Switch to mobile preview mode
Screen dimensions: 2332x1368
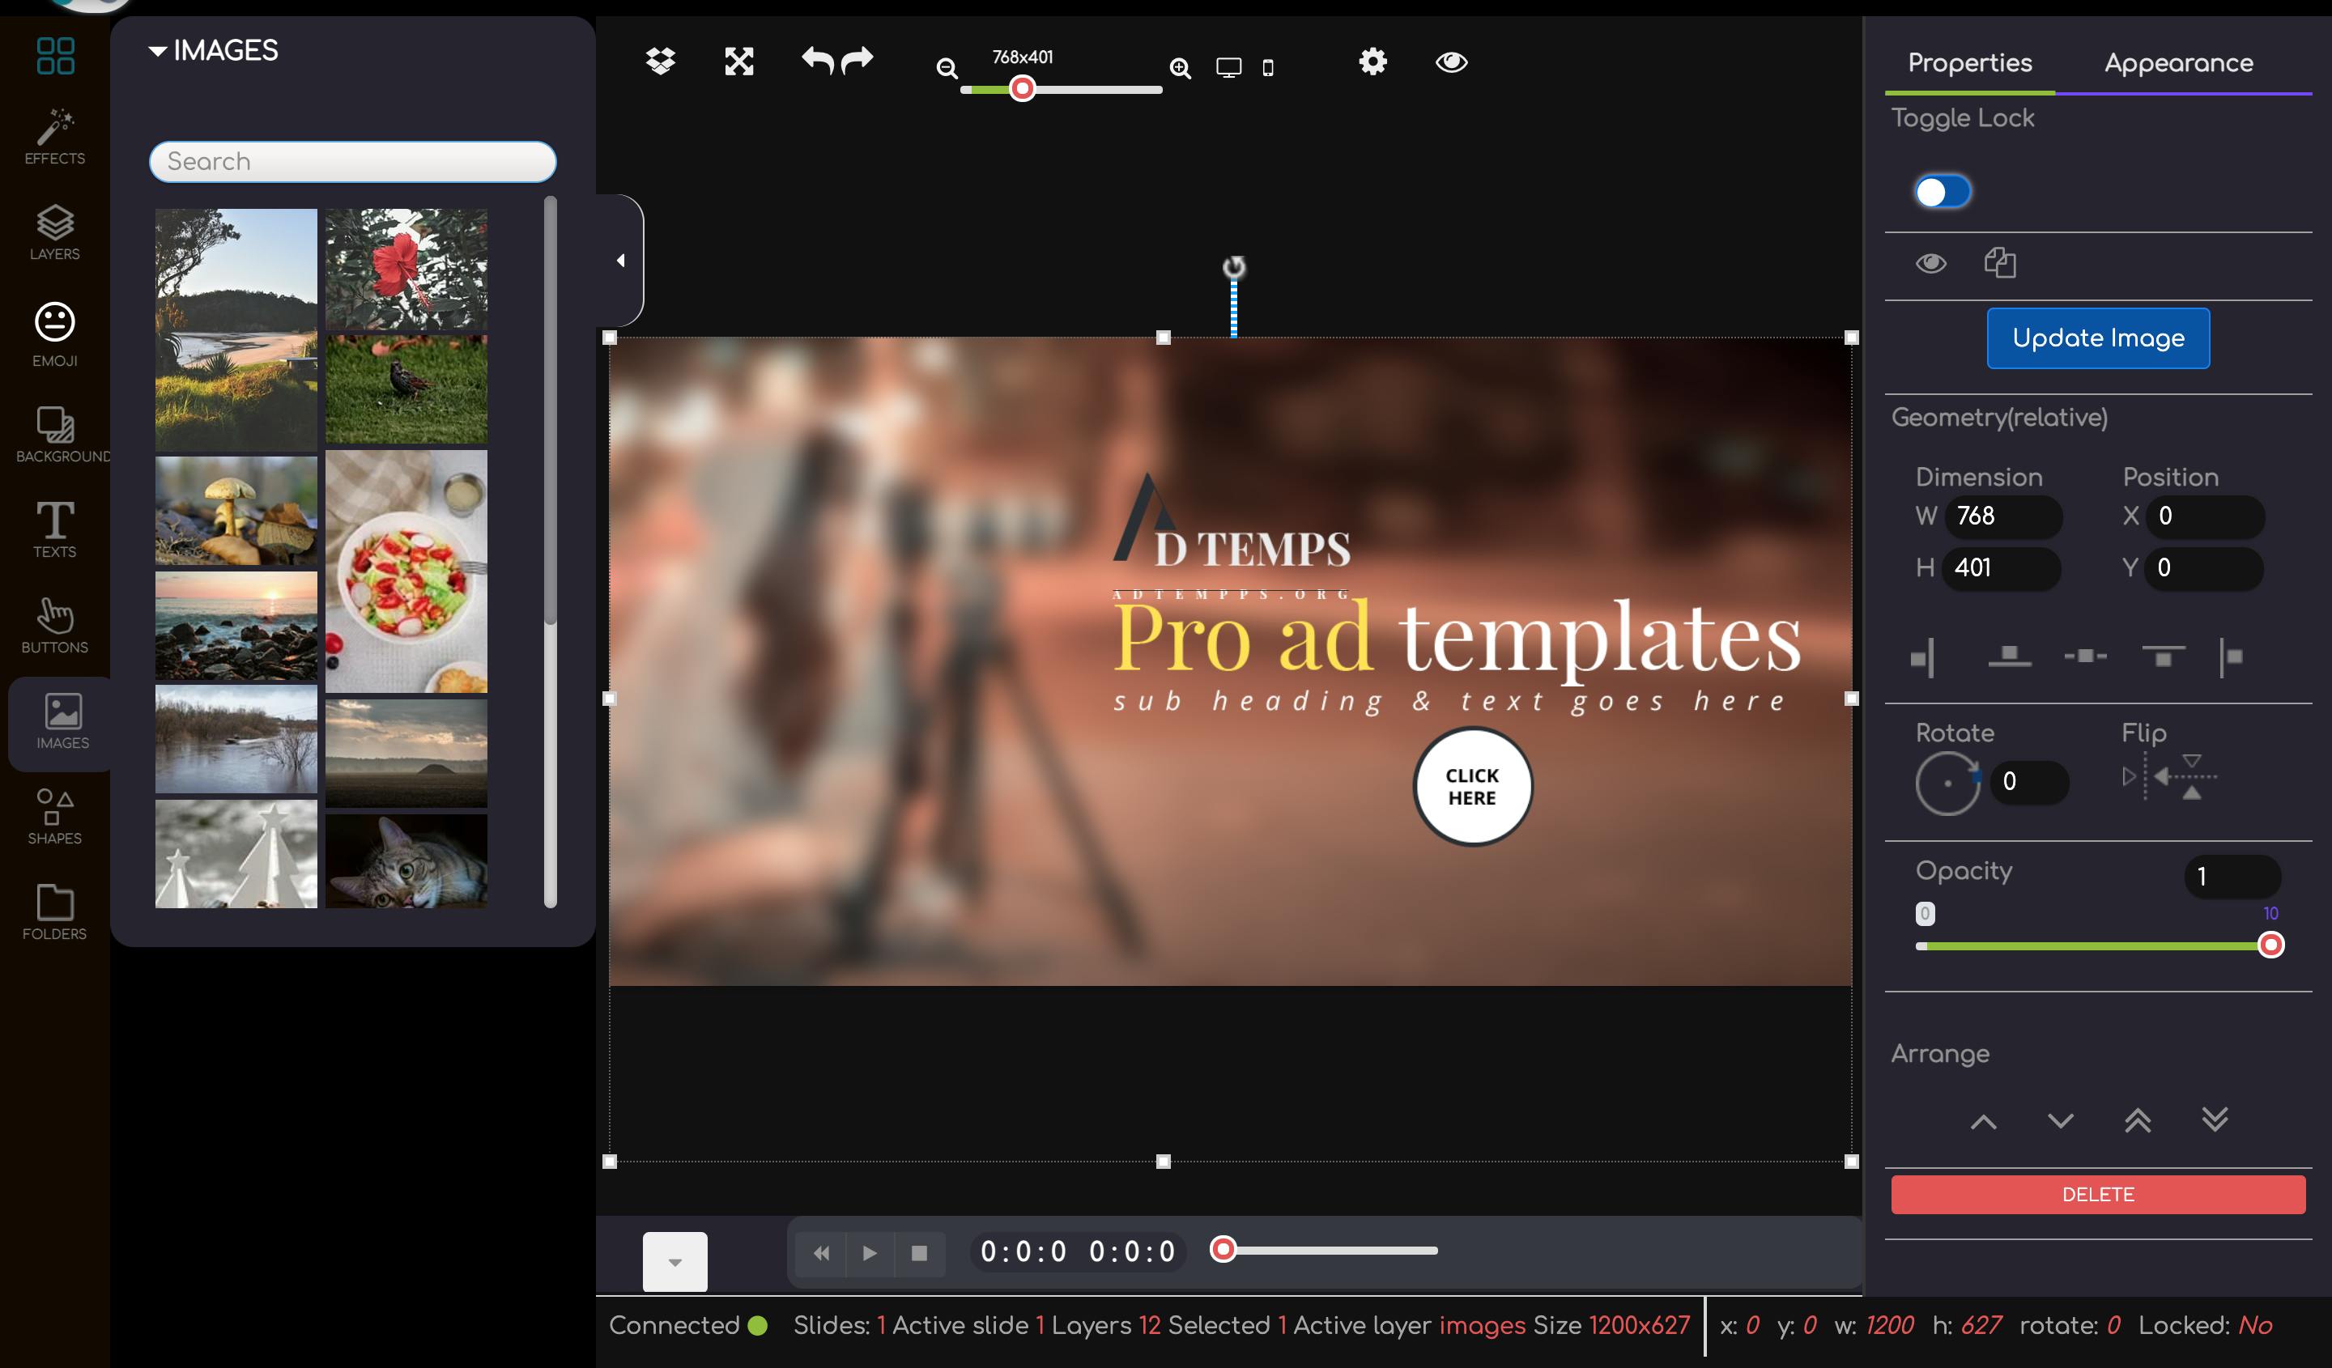pyautogui.click(x=1267, y=66)
